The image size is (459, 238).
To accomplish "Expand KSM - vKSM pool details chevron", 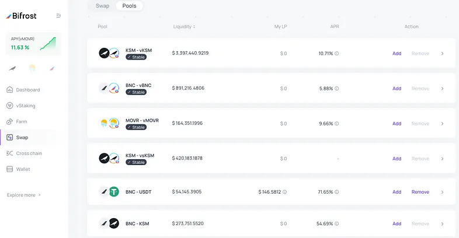I will tap(442, 54).
